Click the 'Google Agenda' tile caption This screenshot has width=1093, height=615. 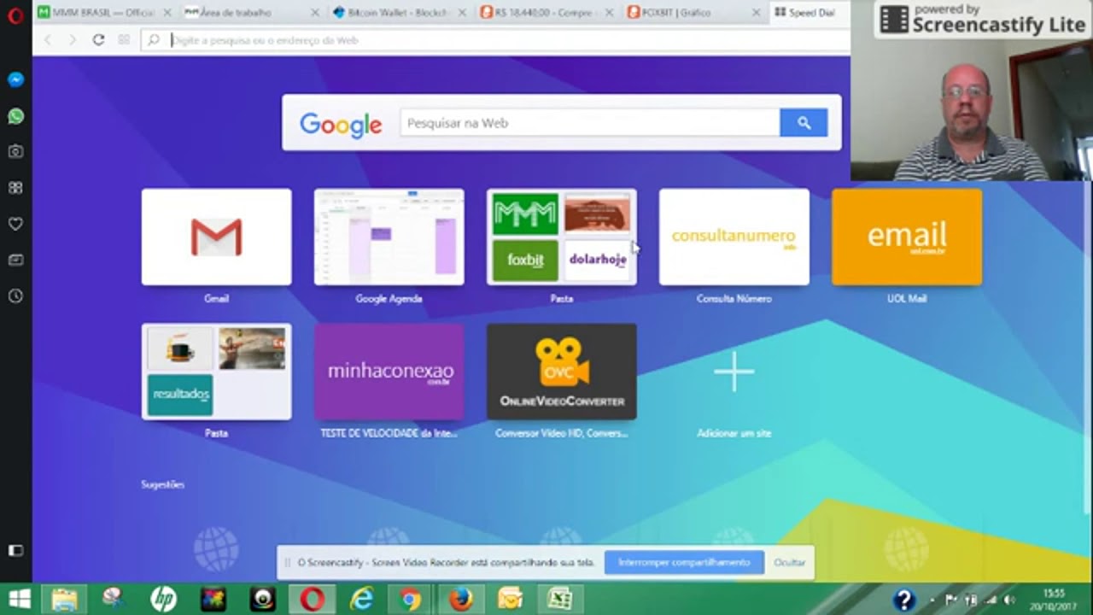[389, 299]
